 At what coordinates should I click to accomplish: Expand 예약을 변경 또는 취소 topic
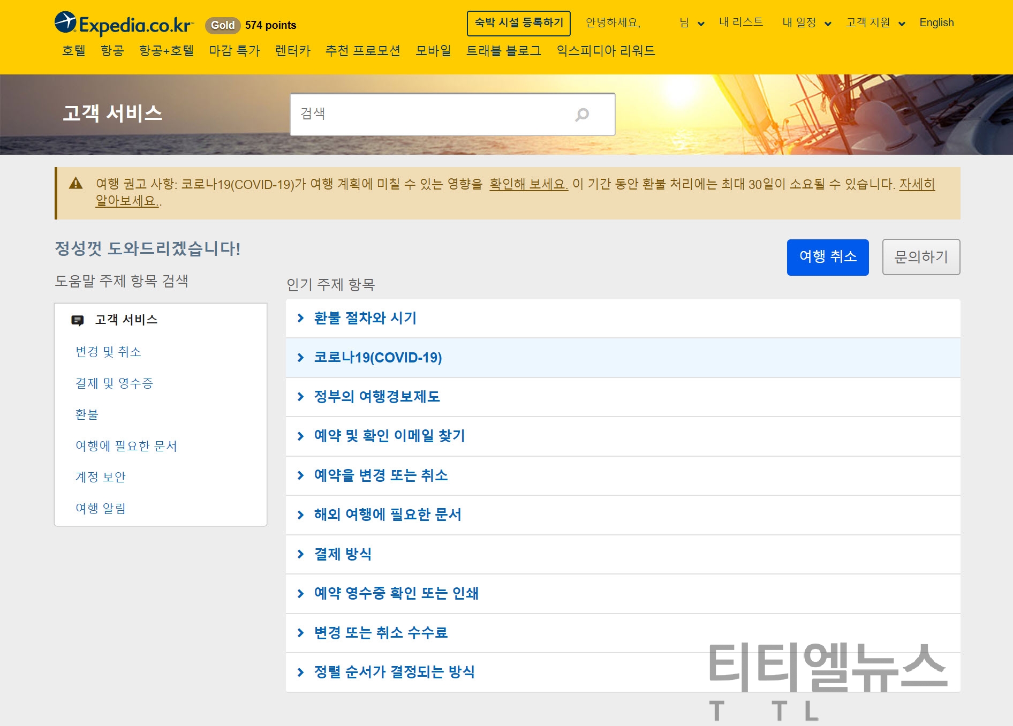623,475
